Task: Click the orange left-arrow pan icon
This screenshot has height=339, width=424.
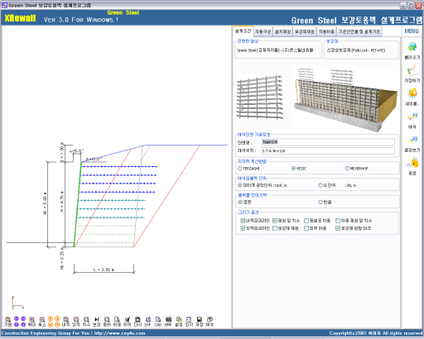Action: (51, 319)
